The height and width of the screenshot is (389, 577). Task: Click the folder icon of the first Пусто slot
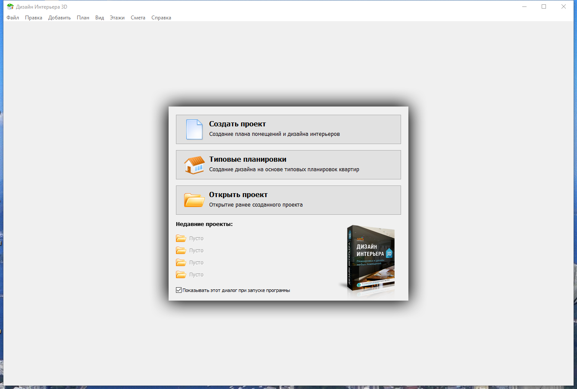tap(181, 238)
